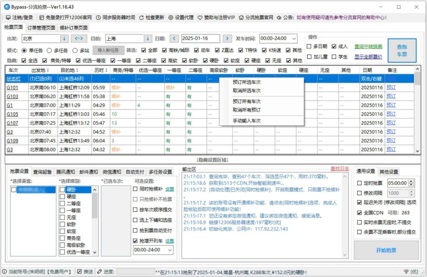Click train table vertical scrollbar down arrow

(417, 151)
